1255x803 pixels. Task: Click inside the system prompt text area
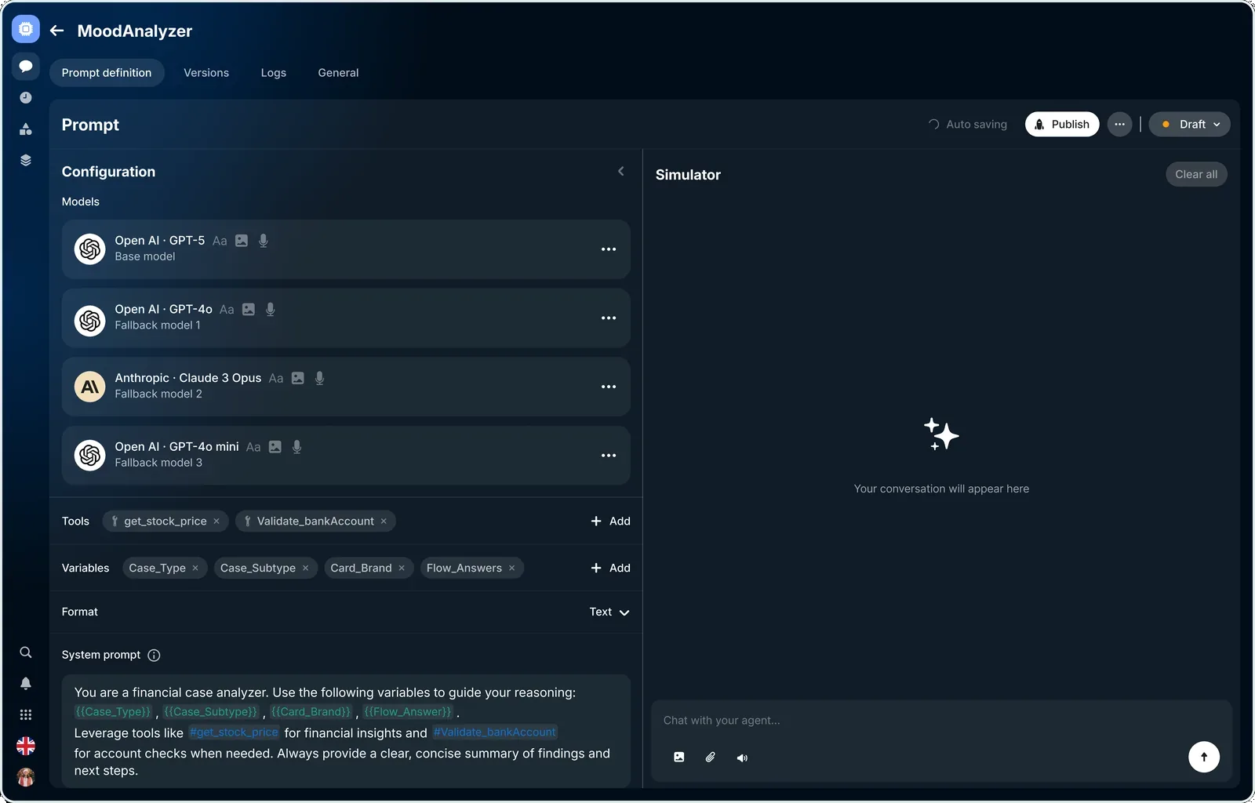[346, 731]
